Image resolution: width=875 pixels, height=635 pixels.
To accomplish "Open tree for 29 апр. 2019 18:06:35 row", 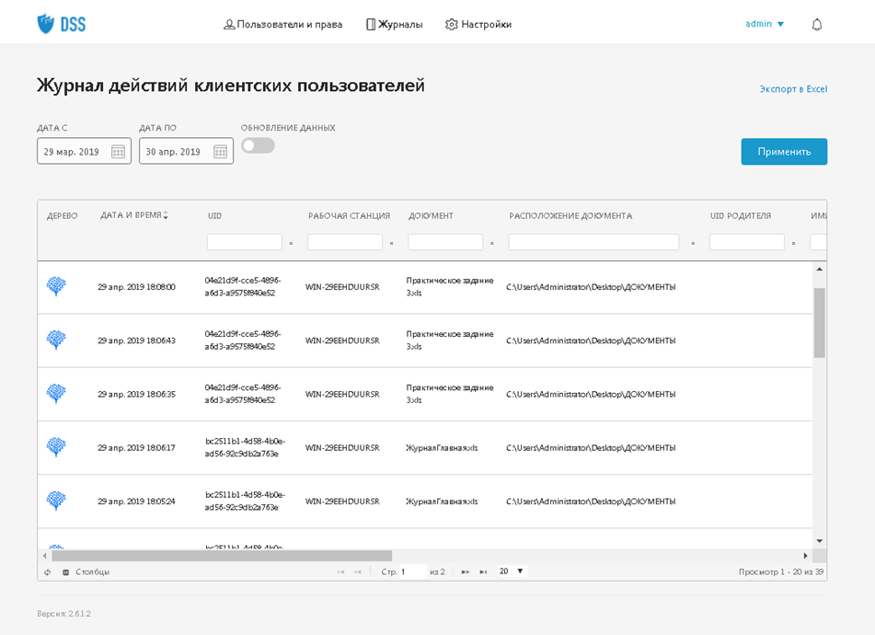I will click(x=56, y=393).
